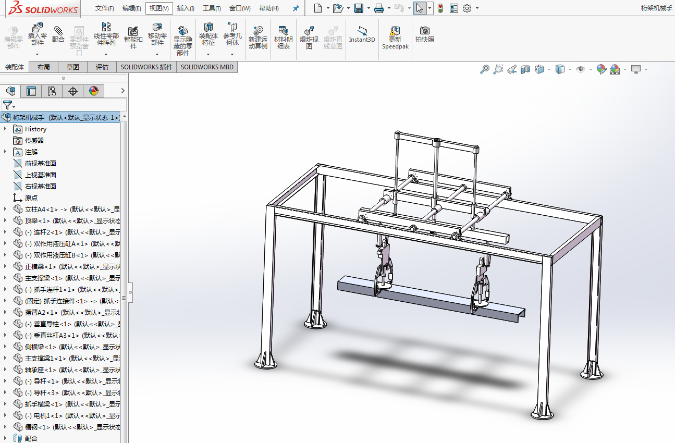Click the edit appearance color ball icon
675x443 pixels.
[602, 69]
